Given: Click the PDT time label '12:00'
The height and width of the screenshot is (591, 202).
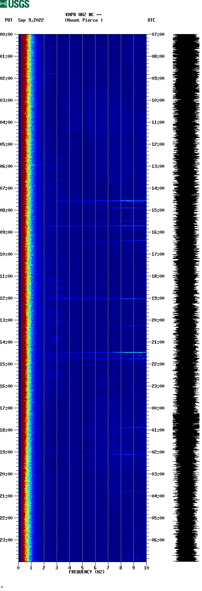Looking at the screenshot, I should click(6, 298).
